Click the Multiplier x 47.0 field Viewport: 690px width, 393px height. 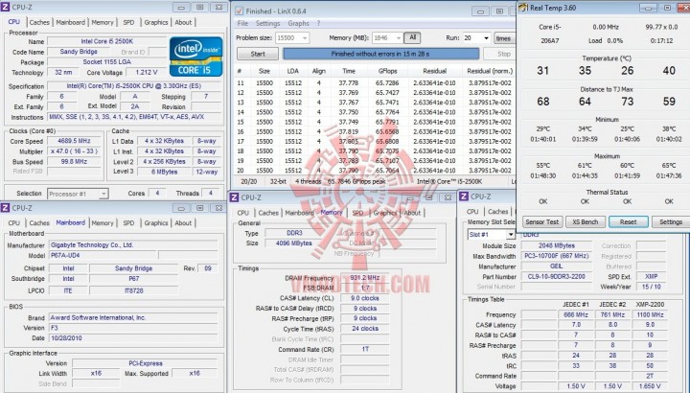coord(75,151)
